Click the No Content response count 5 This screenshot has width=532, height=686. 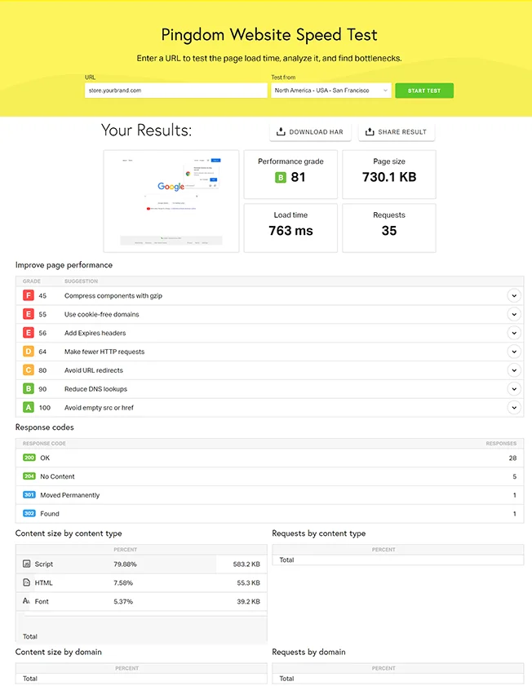click(x=515, y=476)
